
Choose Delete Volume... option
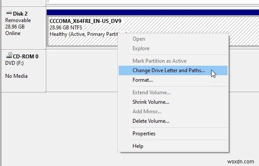173,121
